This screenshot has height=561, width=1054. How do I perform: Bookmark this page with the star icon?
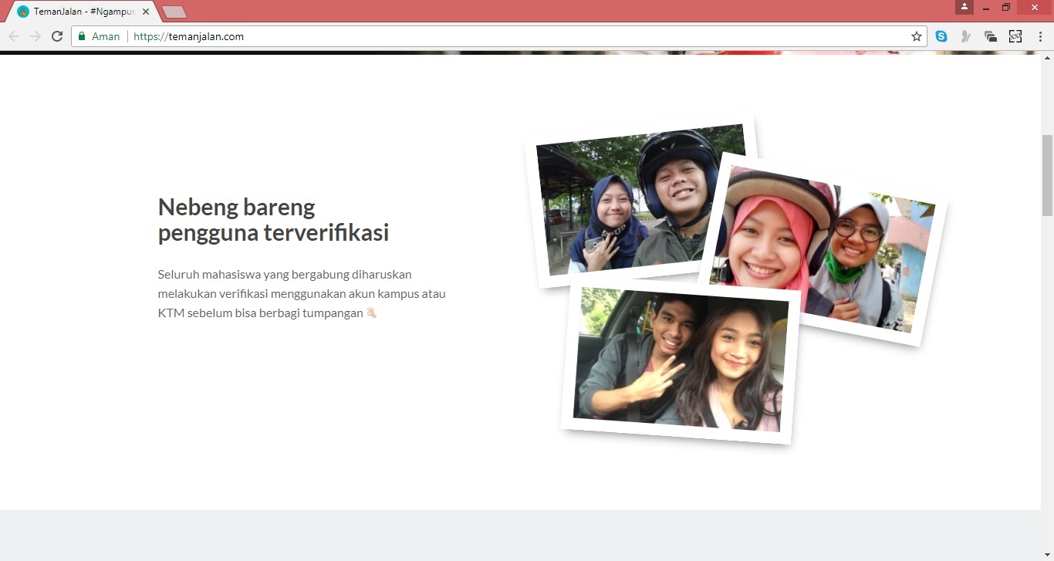[x=917, y=36]
